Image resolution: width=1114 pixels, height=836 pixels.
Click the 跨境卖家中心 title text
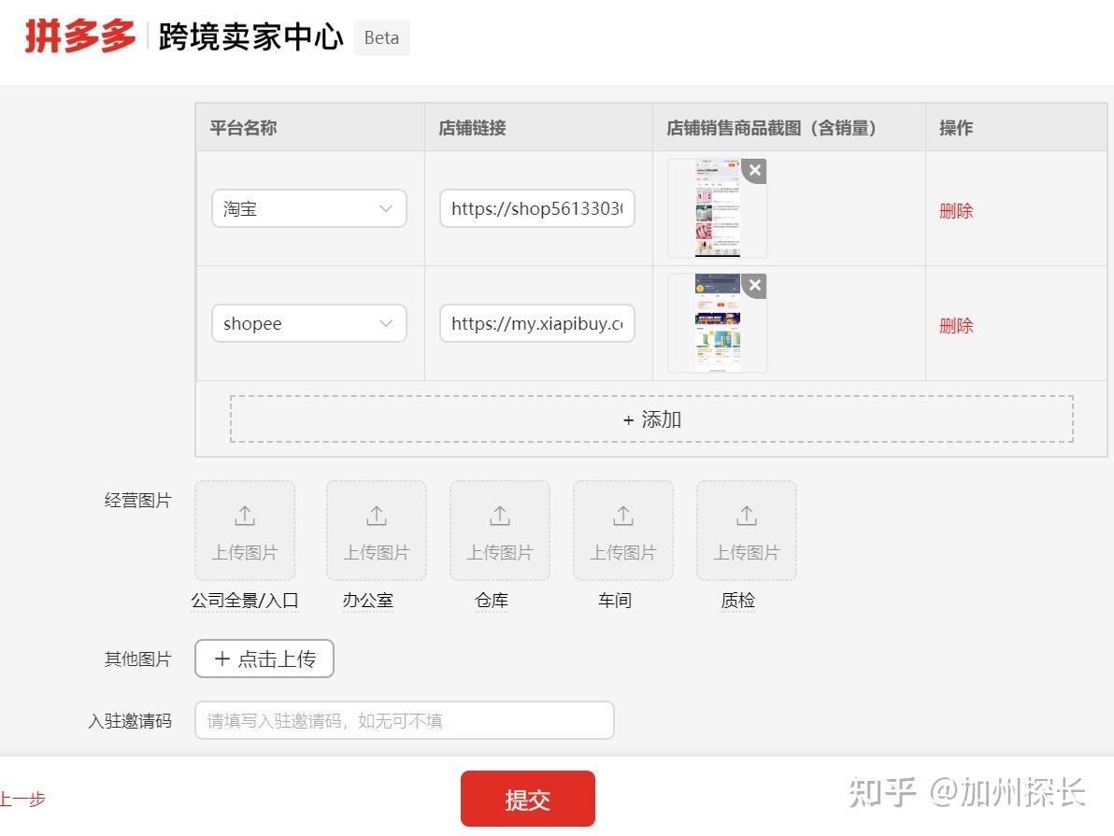click(x=250, y=37)
